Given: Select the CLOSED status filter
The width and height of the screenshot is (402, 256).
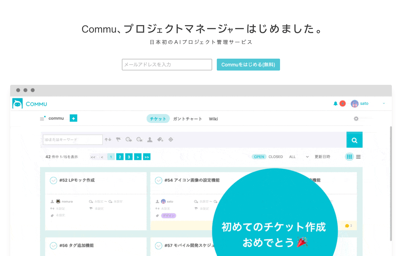Looking at the screenshot, I should (x=276, y=157).
